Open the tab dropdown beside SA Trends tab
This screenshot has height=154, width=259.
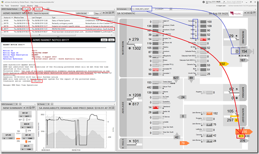point(52,104)
